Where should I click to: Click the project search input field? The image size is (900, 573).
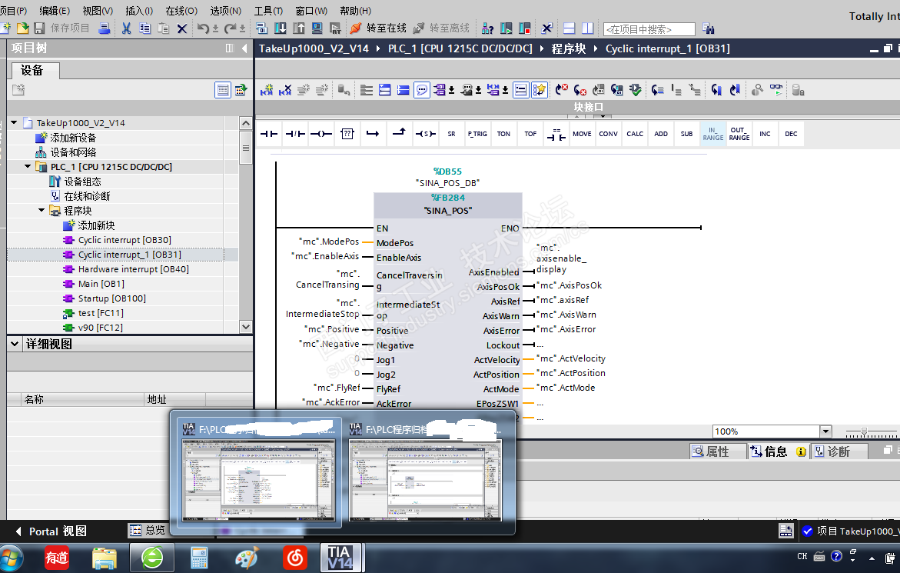649,29
